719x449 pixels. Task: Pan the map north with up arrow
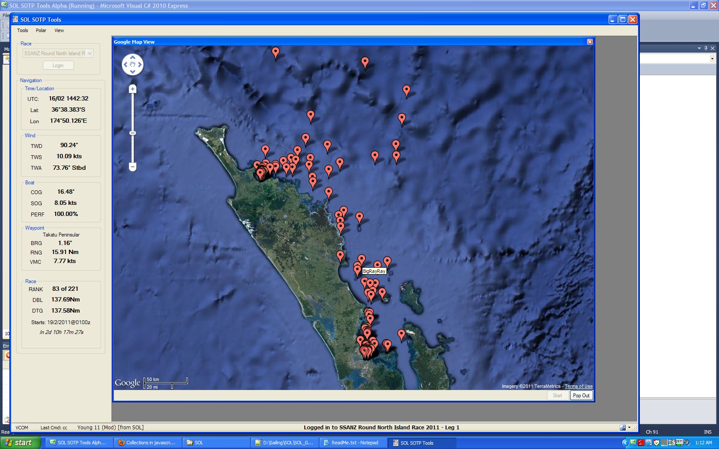133,57
